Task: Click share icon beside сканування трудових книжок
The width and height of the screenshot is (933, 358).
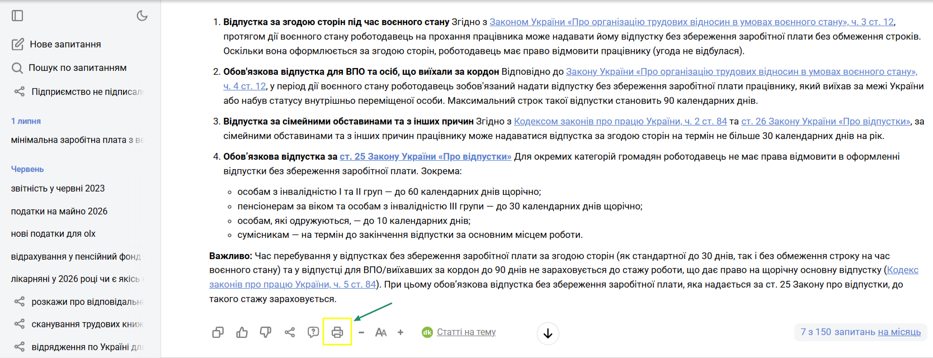Action: pyautogui.click(x=20, y=324)
